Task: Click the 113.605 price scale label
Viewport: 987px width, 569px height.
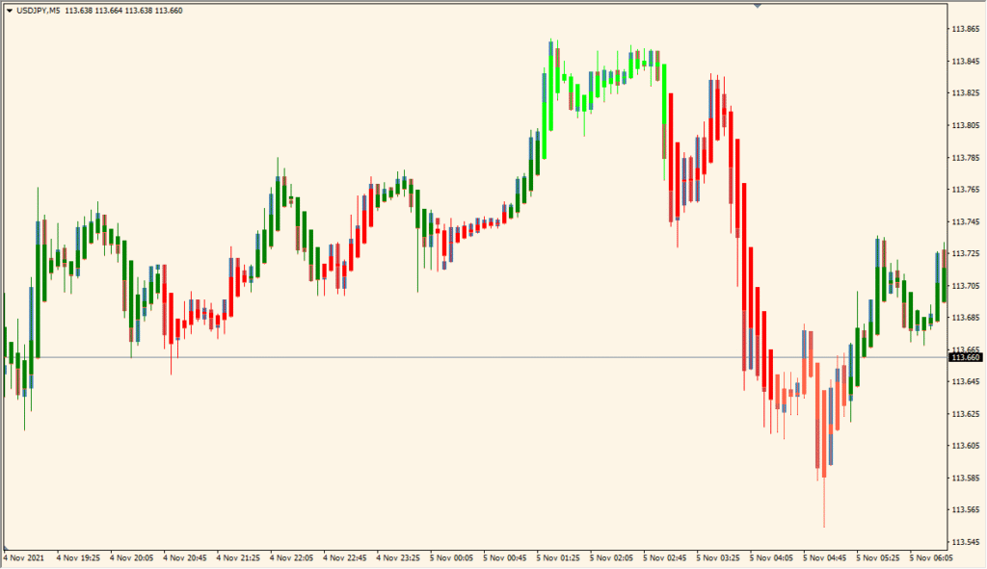Action: 966,446
